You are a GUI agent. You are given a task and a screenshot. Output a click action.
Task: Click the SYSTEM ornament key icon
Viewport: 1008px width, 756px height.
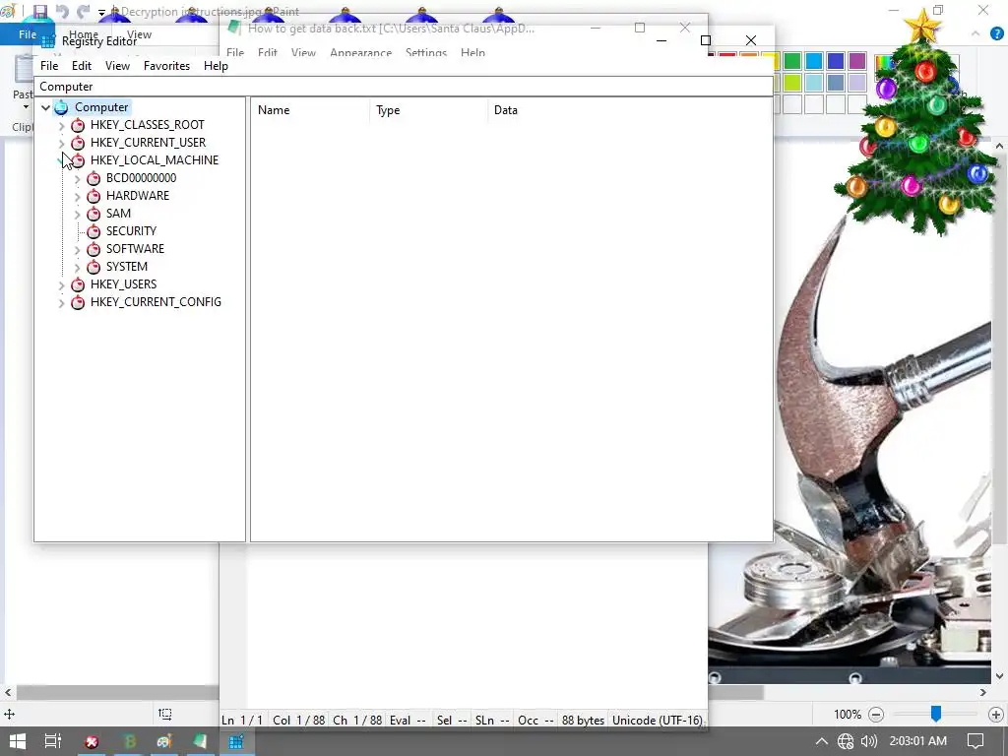94,266
